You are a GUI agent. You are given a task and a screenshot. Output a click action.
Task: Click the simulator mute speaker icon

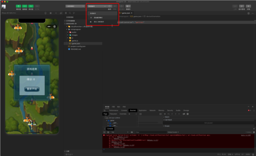pos(56,13)
